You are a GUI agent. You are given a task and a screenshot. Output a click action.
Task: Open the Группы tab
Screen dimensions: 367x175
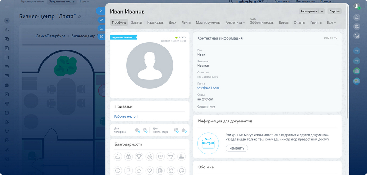[316, 22]
